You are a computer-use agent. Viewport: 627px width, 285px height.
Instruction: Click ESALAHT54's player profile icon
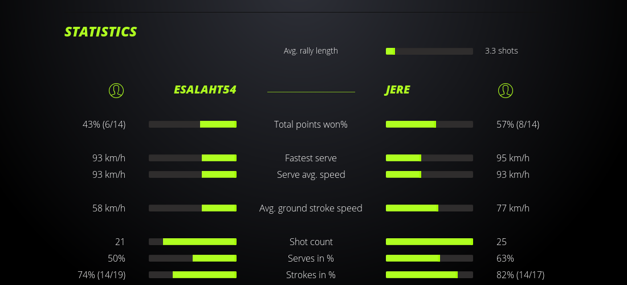click(116, 90)
